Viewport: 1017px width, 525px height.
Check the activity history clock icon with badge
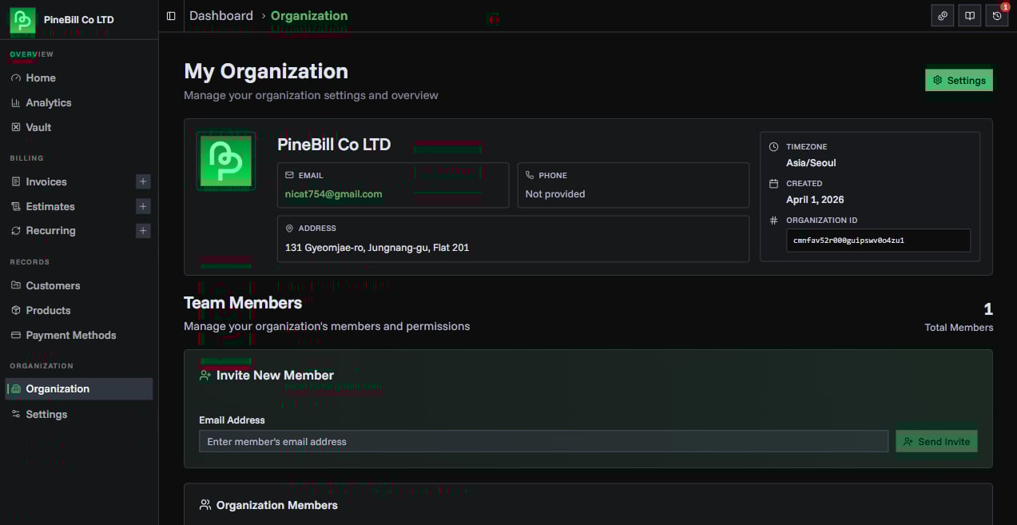pyautogui.click(x=996, y=15)
